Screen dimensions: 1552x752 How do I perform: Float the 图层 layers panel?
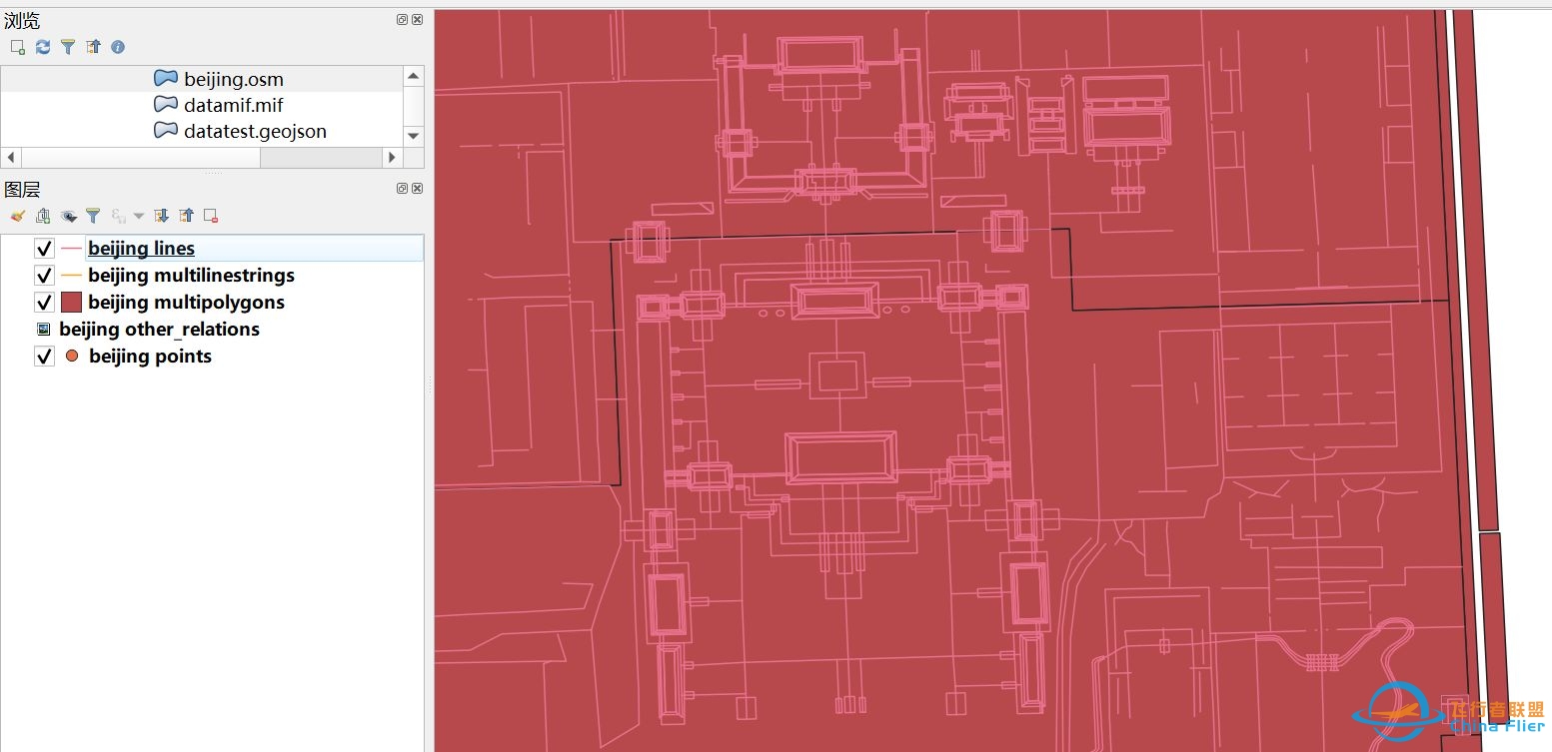click(402, 189)
